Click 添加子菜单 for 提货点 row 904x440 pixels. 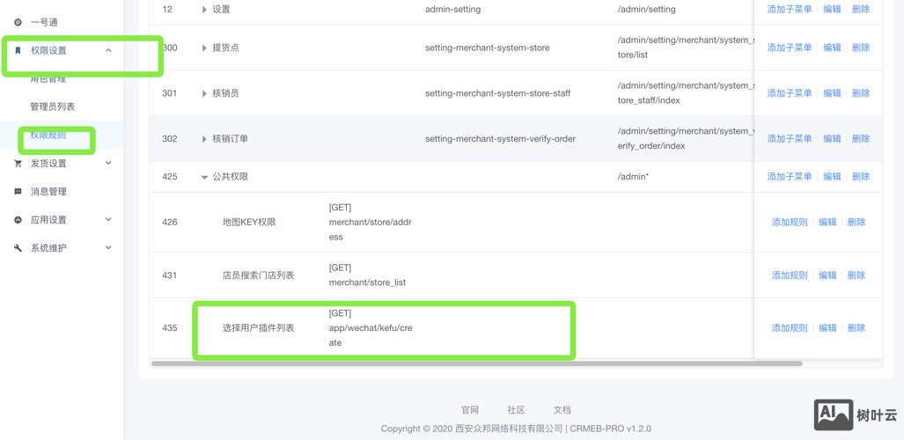tap(790, 48)
